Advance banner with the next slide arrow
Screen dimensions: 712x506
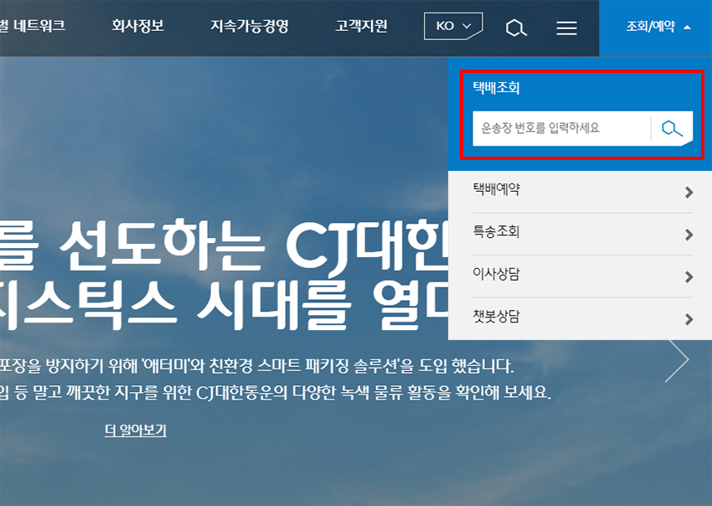(678, 359)
